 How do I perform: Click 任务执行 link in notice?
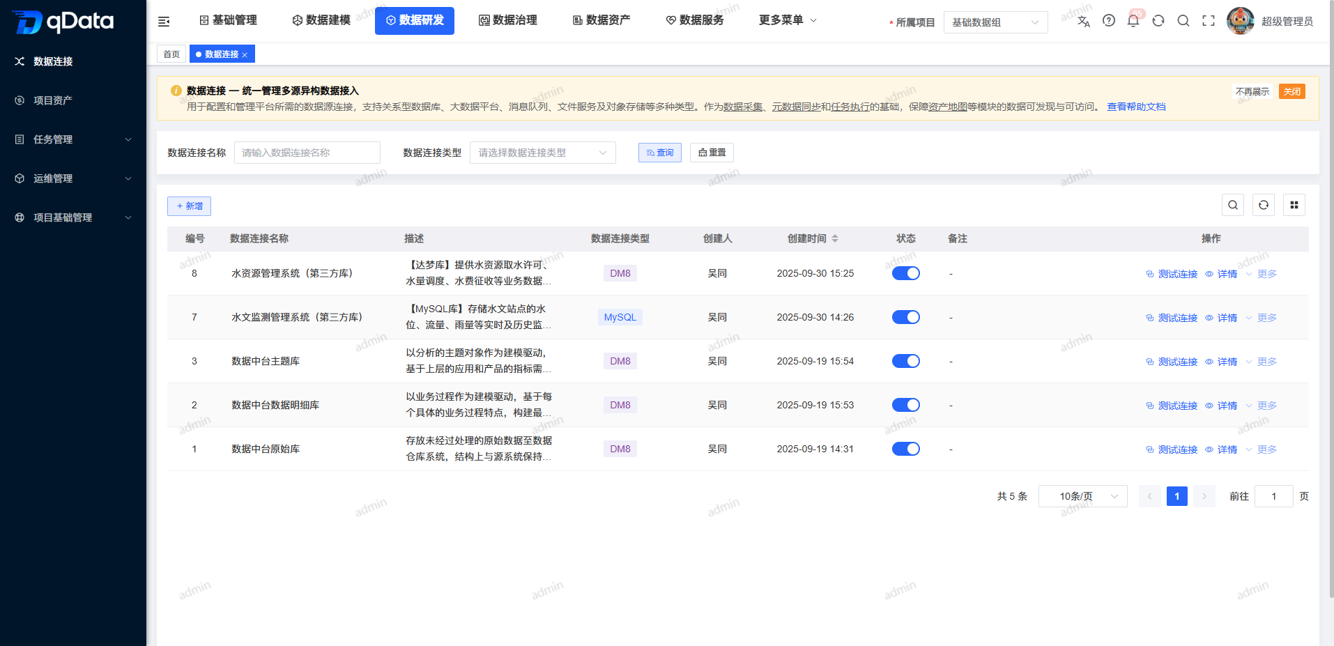tap(850, 107)
